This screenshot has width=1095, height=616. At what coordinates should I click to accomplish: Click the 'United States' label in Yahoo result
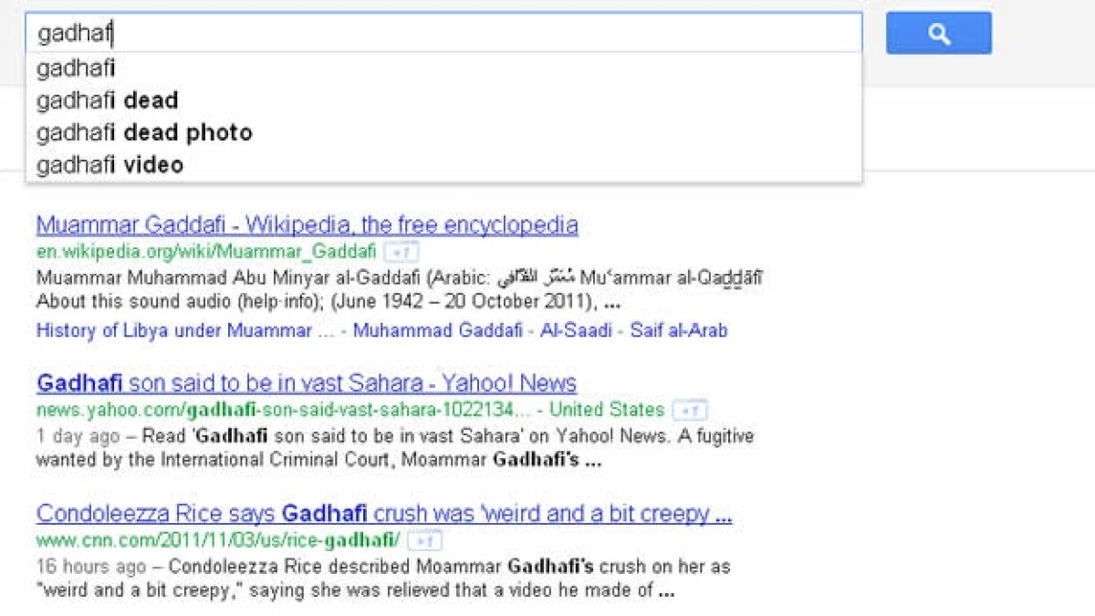(607, 410)
